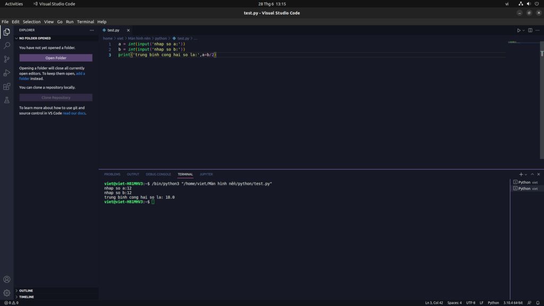Open the View menu

click(48, 21)
